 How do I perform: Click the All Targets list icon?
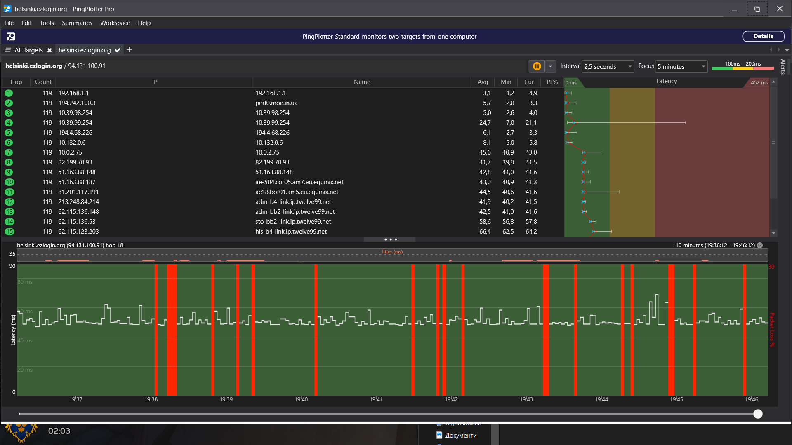tap(8, 50)
